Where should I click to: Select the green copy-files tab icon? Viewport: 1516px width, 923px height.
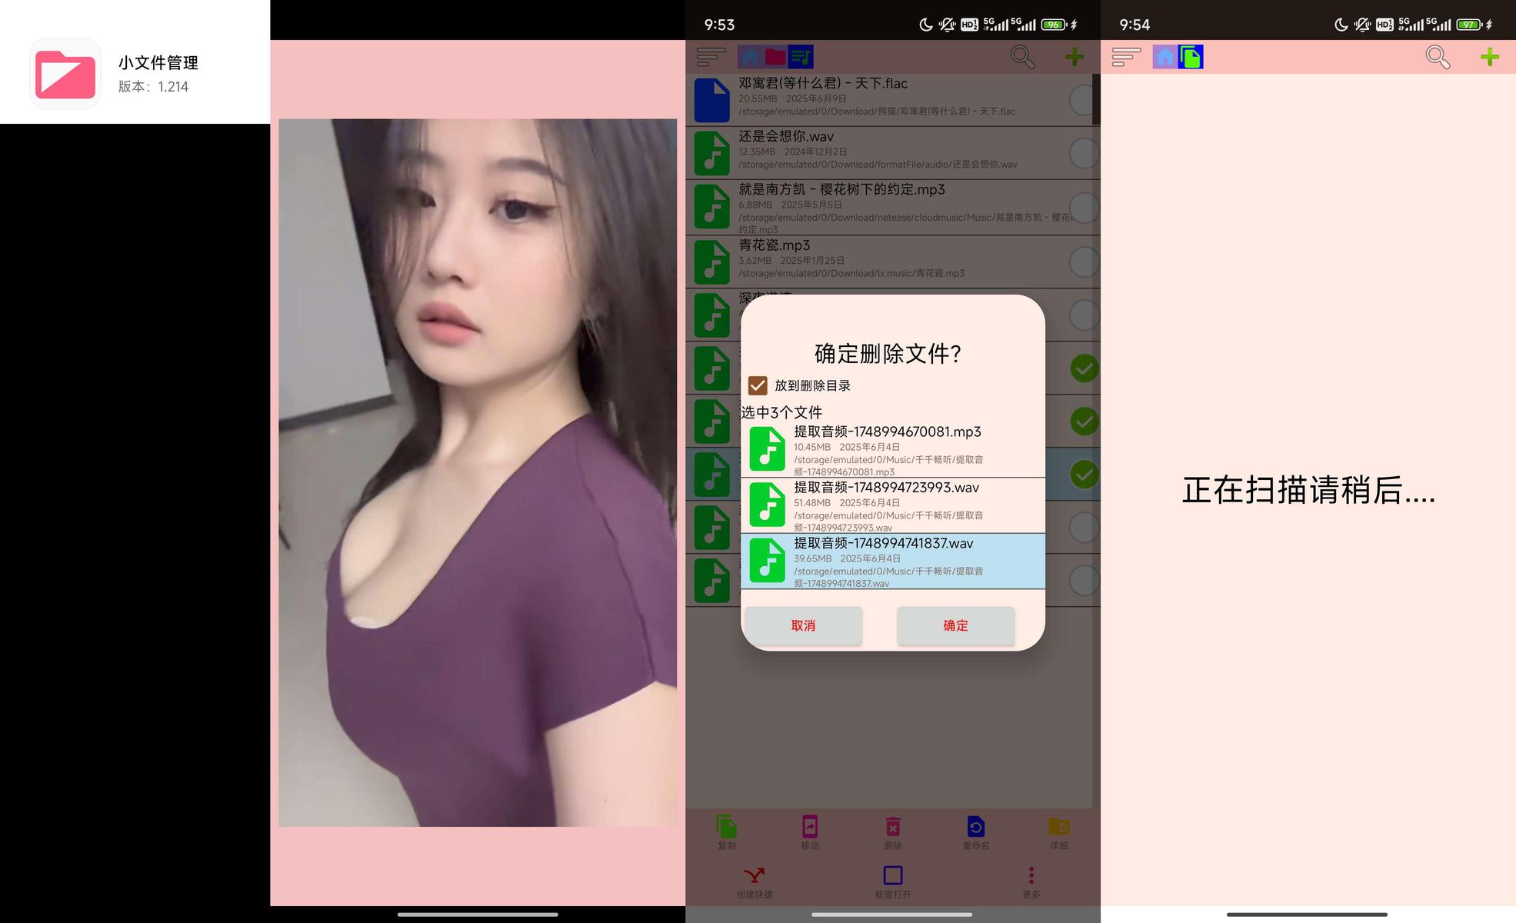point(1191,57)
